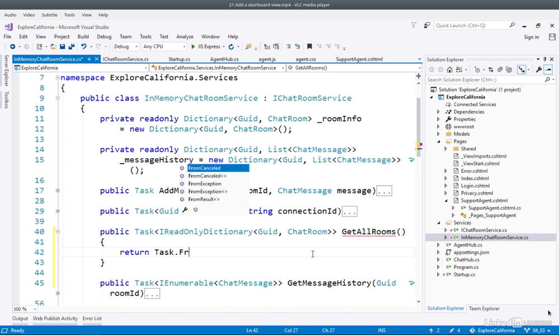The image size is (559, 335).
Task: Toggle nested view button in Solution Explorer
Action: pyautogui.click(x=522, y=69)
